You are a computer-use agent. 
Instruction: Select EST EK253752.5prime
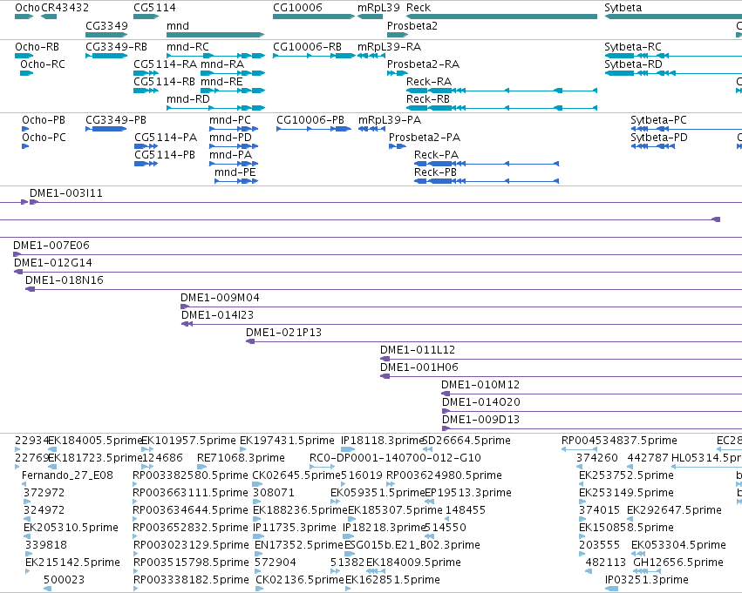tap(582, 484)
